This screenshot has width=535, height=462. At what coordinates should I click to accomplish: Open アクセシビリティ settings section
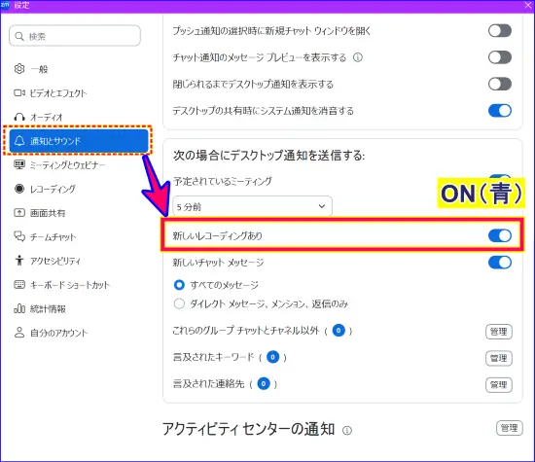point(79,261)
